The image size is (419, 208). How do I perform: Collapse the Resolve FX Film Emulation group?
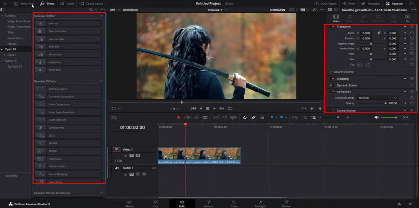point(101,193)
